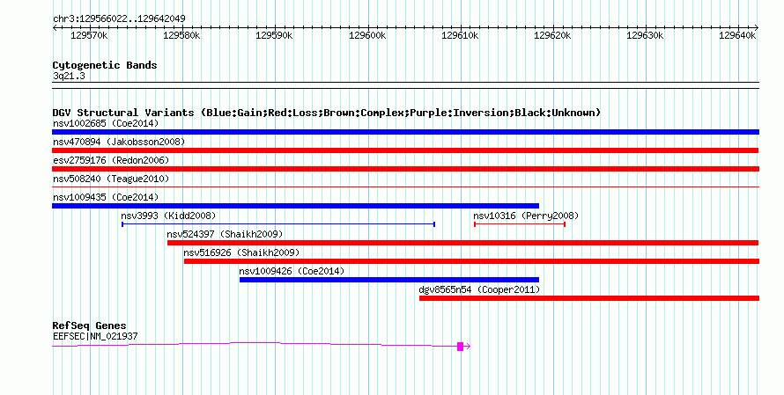Image resolution: width=784 pixels, height=395 pixels.
Task: Select the nsv470894 (Jakobsson2008) red loss bar
Action: point(405,150)
